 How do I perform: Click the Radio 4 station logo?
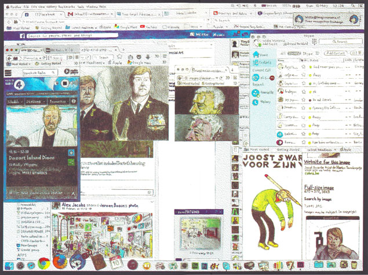coord(19,85)
